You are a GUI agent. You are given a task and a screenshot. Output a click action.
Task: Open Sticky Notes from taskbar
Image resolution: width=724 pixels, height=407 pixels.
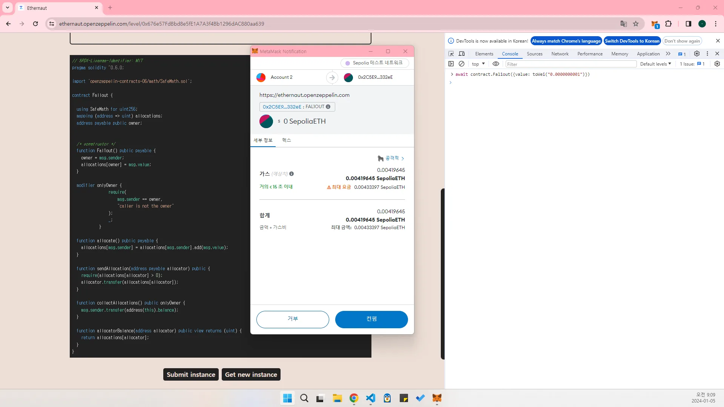(x=404, y=398)
